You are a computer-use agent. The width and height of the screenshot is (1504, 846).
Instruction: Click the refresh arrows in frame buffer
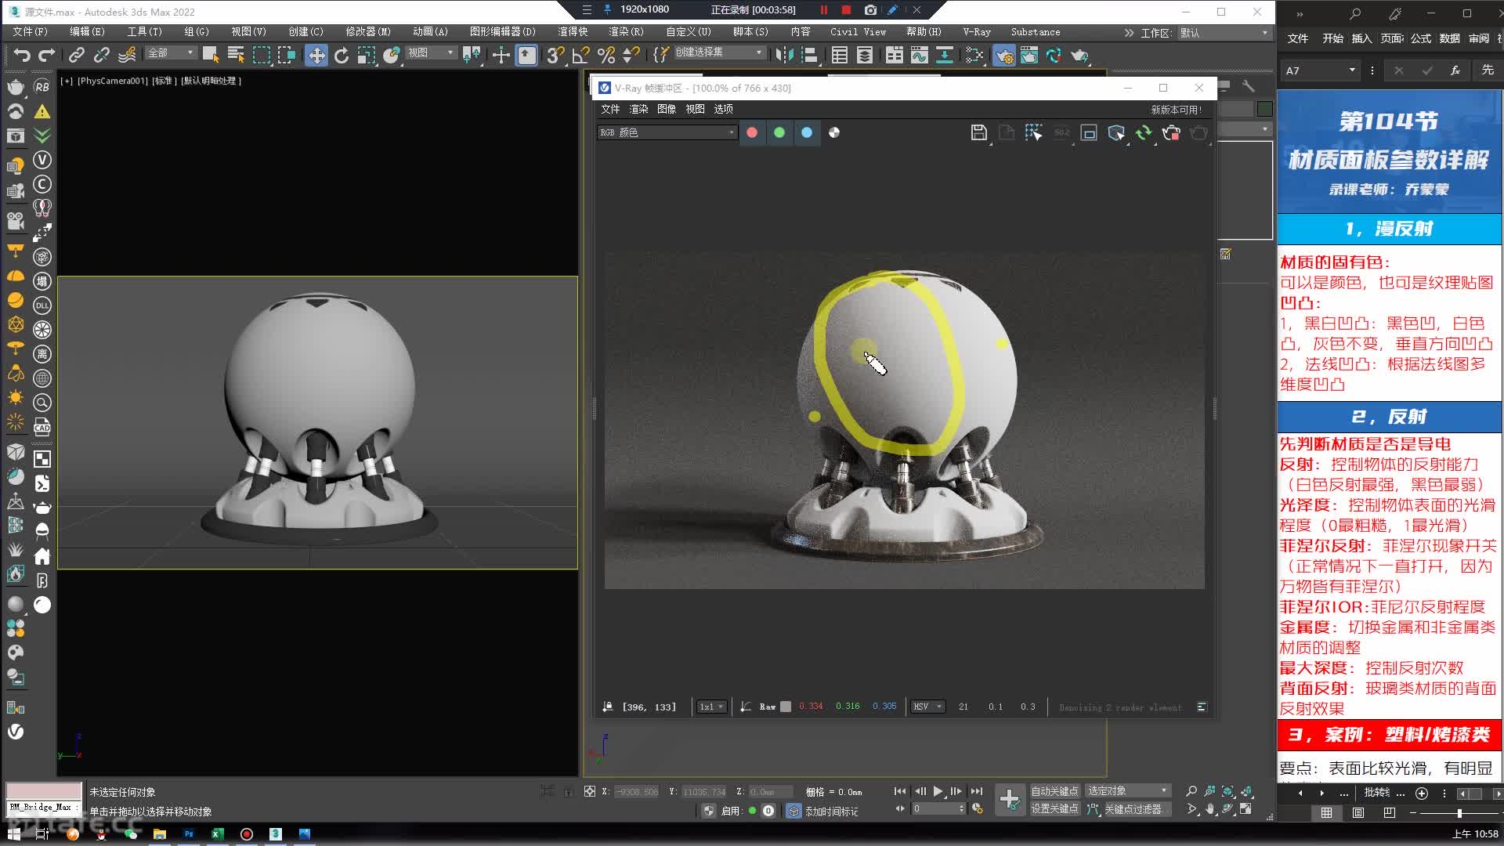pos(1144,132)
